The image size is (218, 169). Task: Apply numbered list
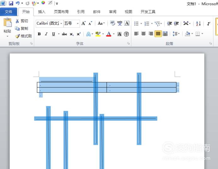point(147,24)
